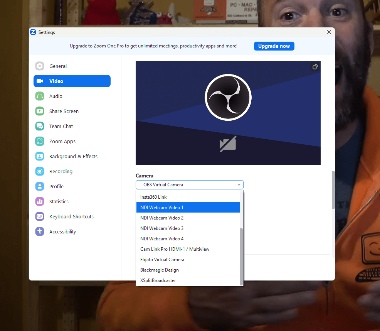Click the rotate video icon on preview

pos(315,67)
